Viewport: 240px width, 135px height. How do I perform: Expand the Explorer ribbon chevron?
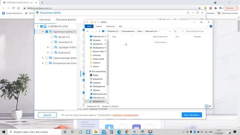tap(207, 26)
